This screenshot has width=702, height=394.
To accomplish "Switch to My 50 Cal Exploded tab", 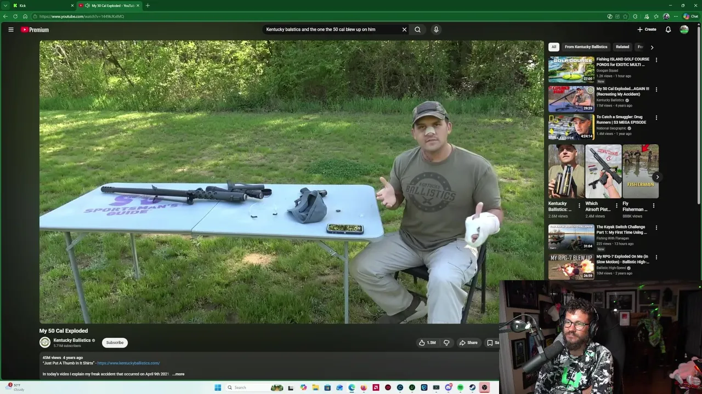I will (x=109, y=5).
